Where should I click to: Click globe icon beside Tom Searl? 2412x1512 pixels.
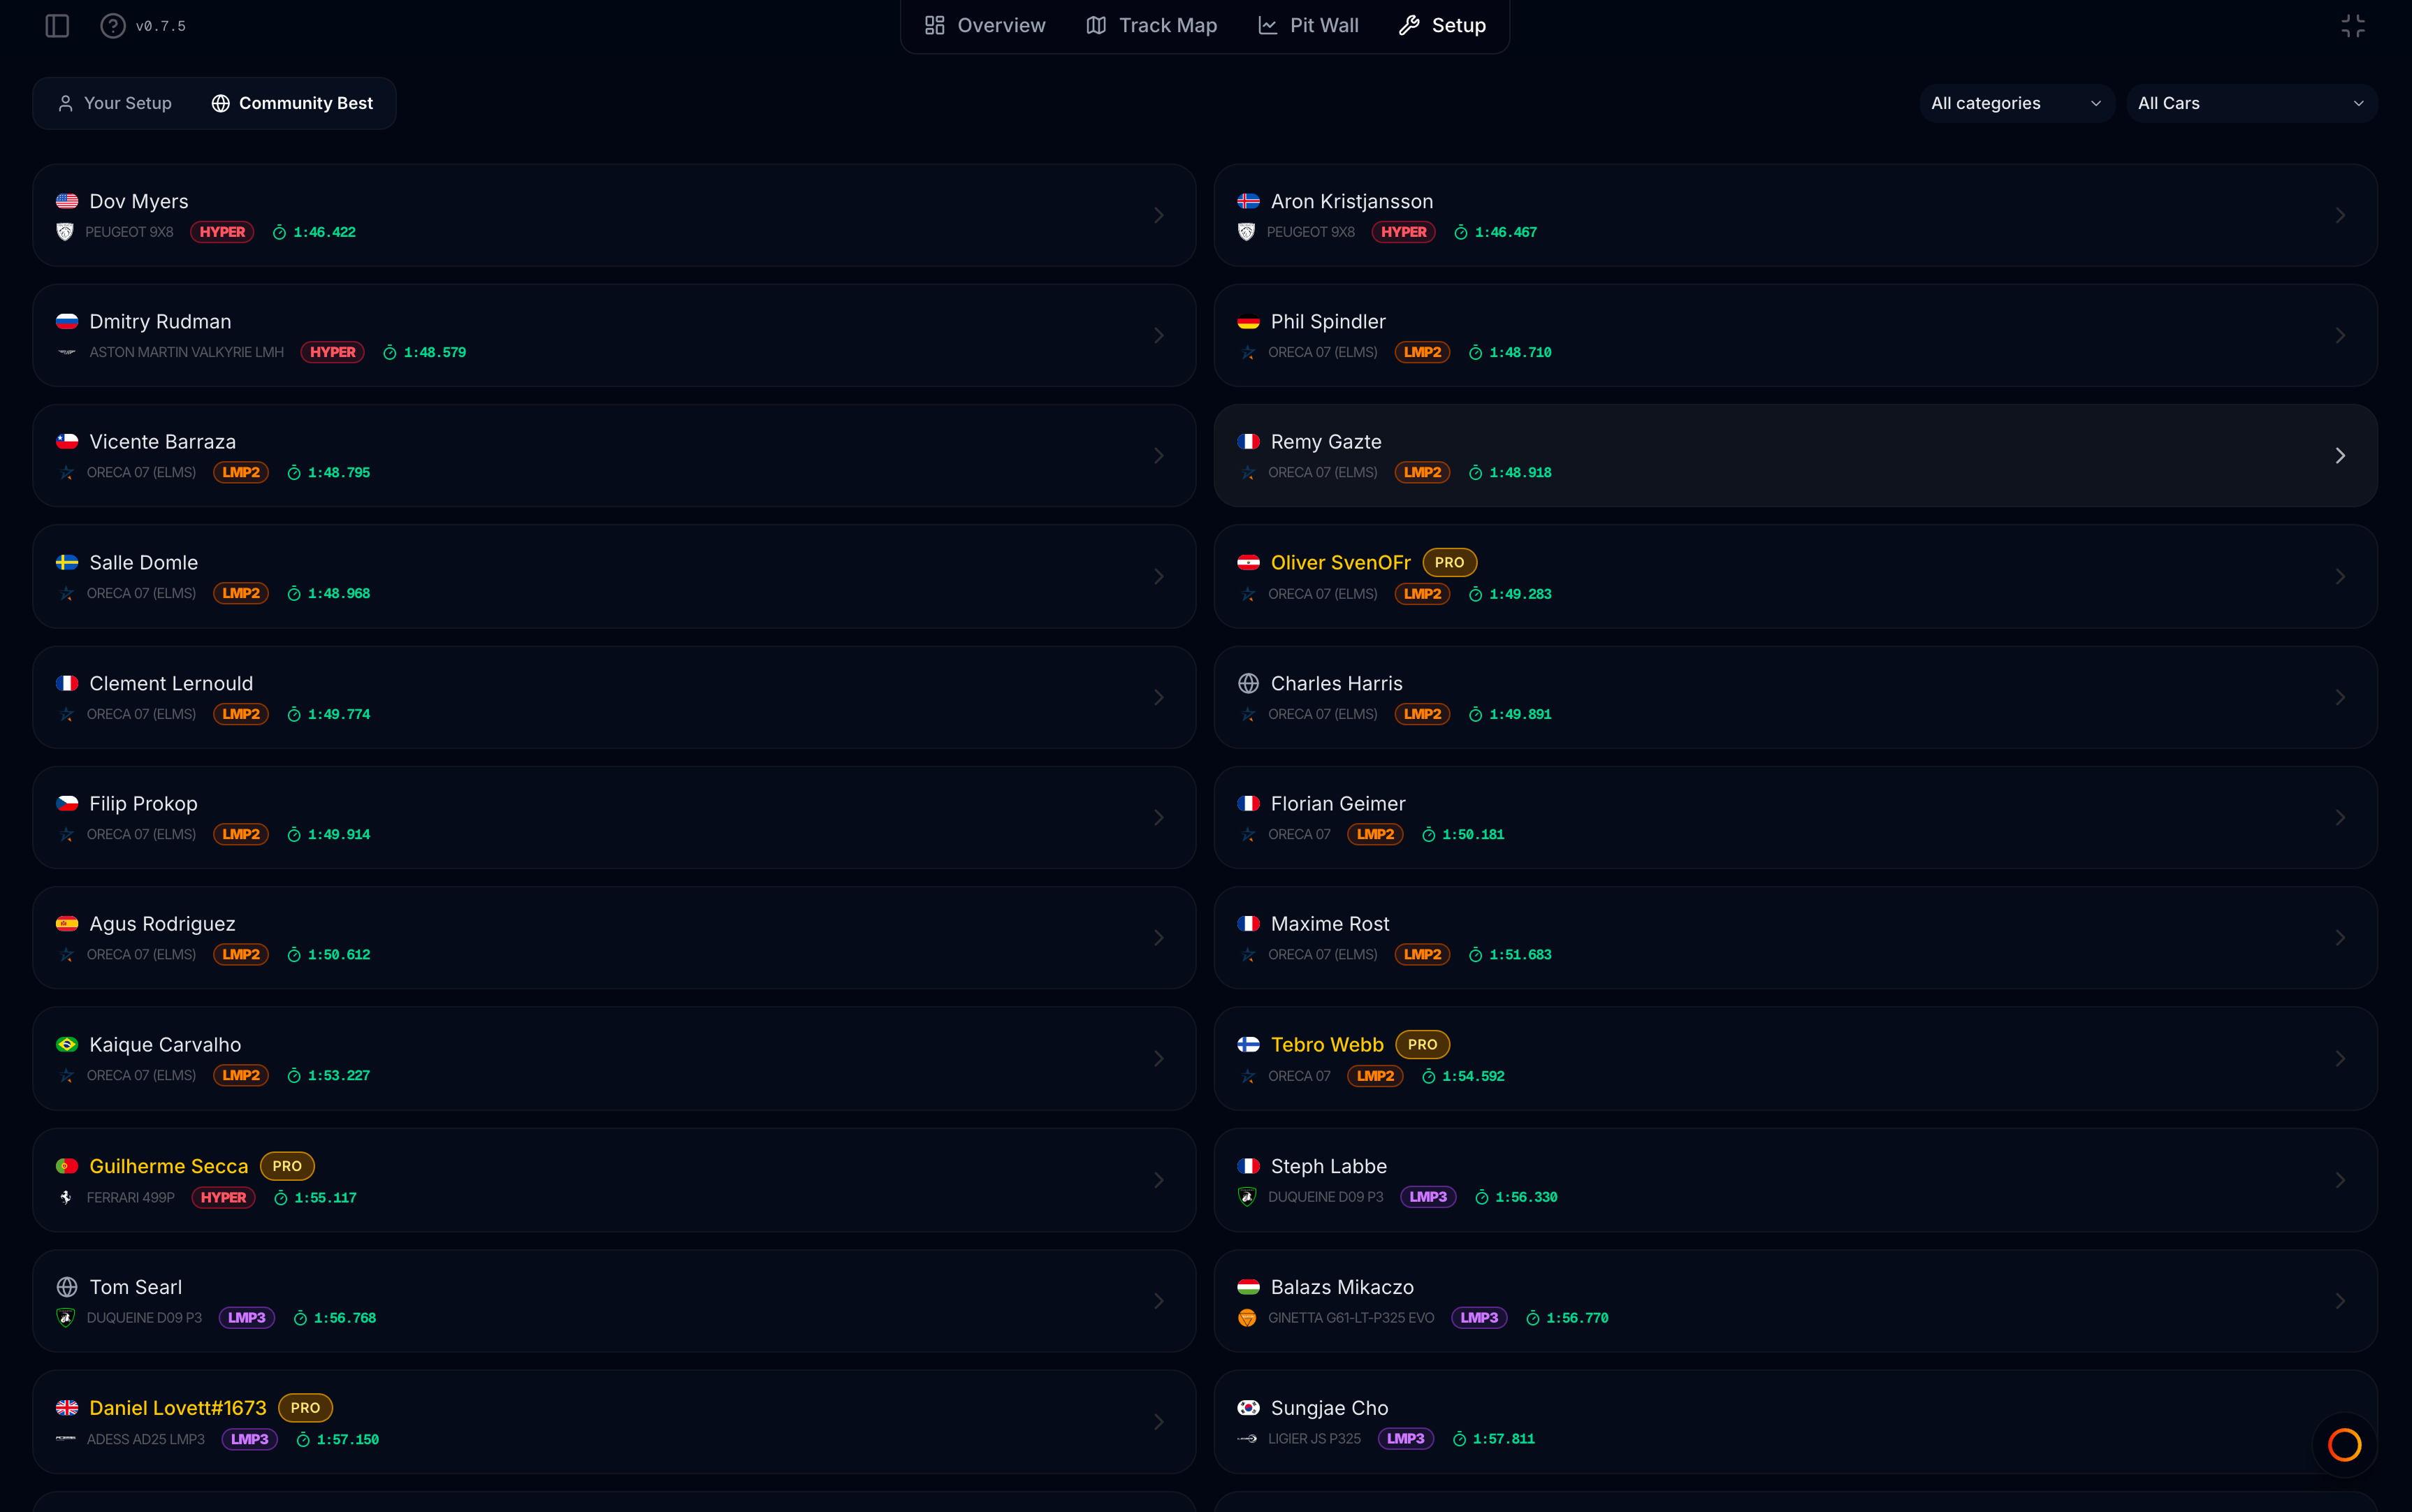pyautogui.click(x=67, y=1287)
